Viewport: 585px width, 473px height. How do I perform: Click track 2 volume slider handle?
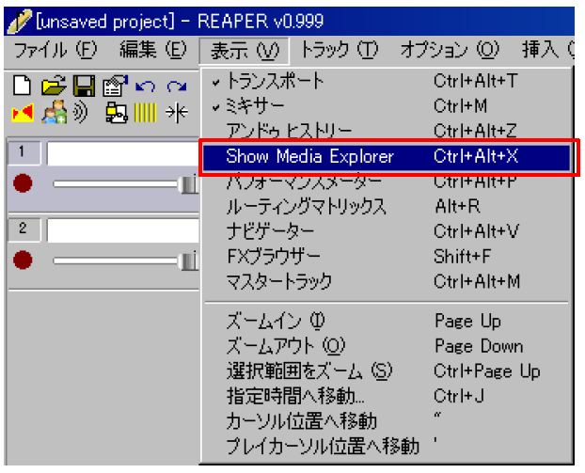pos(188,260)
